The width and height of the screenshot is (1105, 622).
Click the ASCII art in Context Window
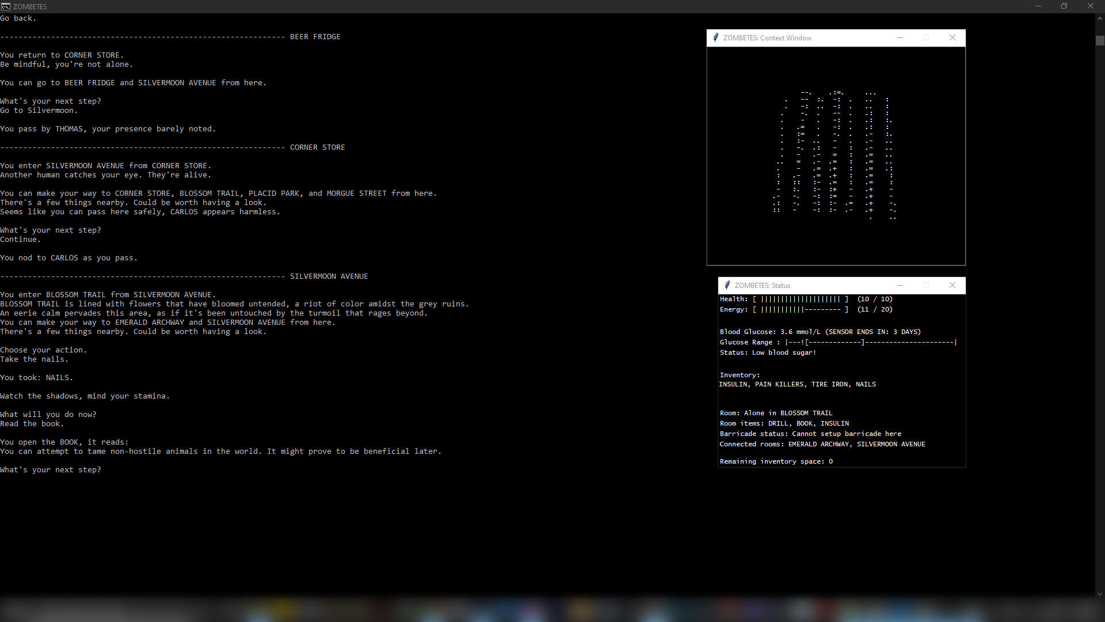point(835,155)
